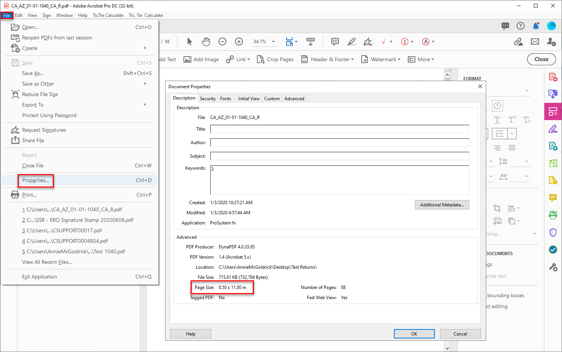The width and height of the screenshot is (562, 352).
Task: Choose Reduce File Size
Action: tap(40, 94)
